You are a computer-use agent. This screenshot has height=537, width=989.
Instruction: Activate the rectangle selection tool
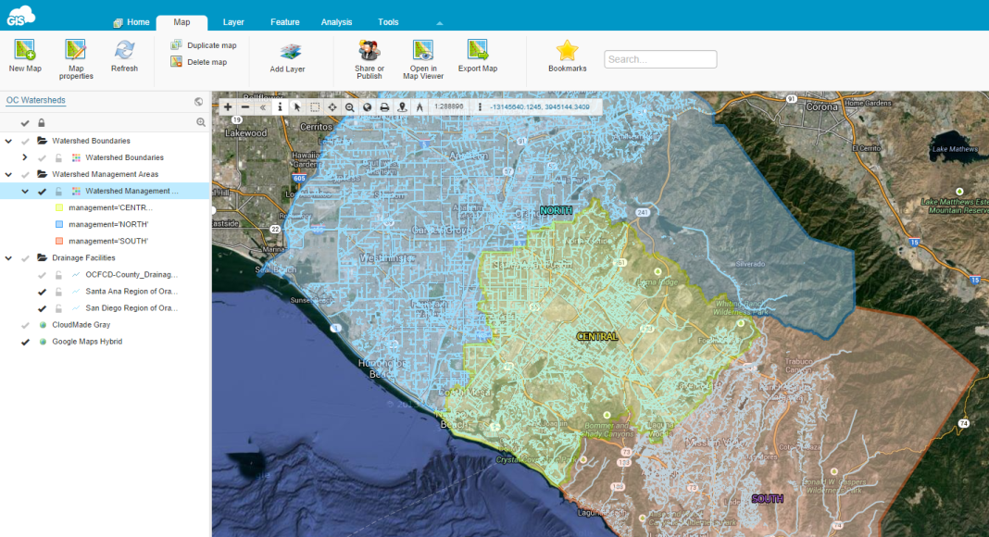click(315, 107)
